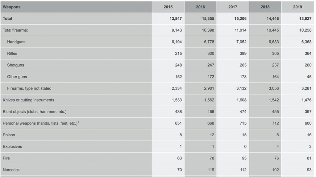
Task: Click the Blunt objects row label
Action: coord(35,112)
